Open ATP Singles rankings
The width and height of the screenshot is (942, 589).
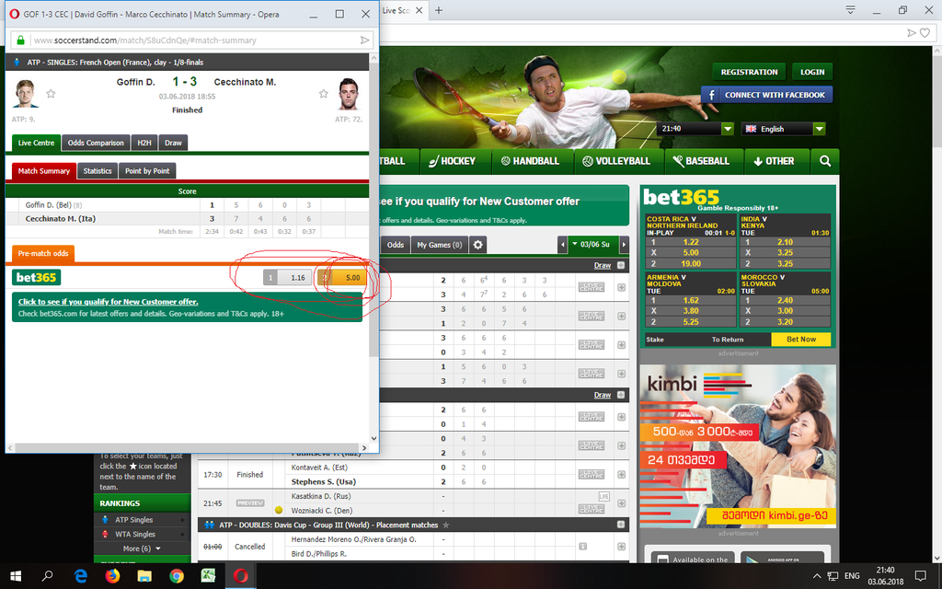click(134, 520)
